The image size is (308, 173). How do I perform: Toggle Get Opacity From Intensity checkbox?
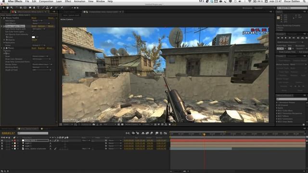33,34
